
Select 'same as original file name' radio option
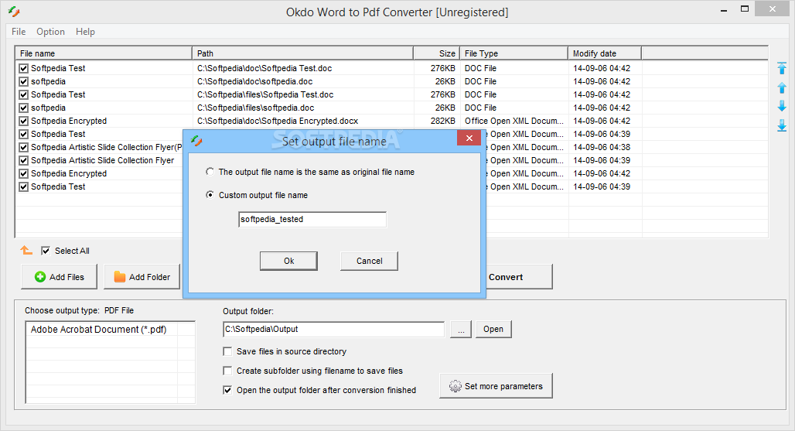tap(210, 172)
